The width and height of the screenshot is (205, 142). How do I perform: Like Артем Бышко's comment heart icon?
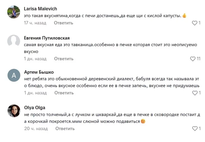tap(195, 93)
